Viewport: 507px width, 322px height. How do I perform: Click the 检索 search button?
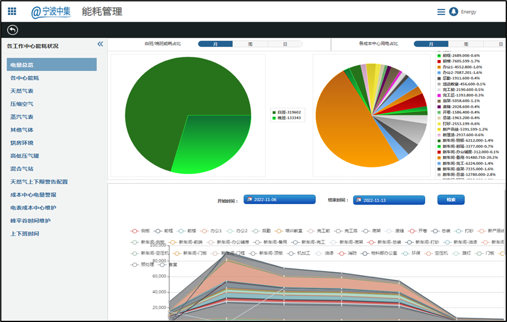pyautogui.click(x=451, y=200)
